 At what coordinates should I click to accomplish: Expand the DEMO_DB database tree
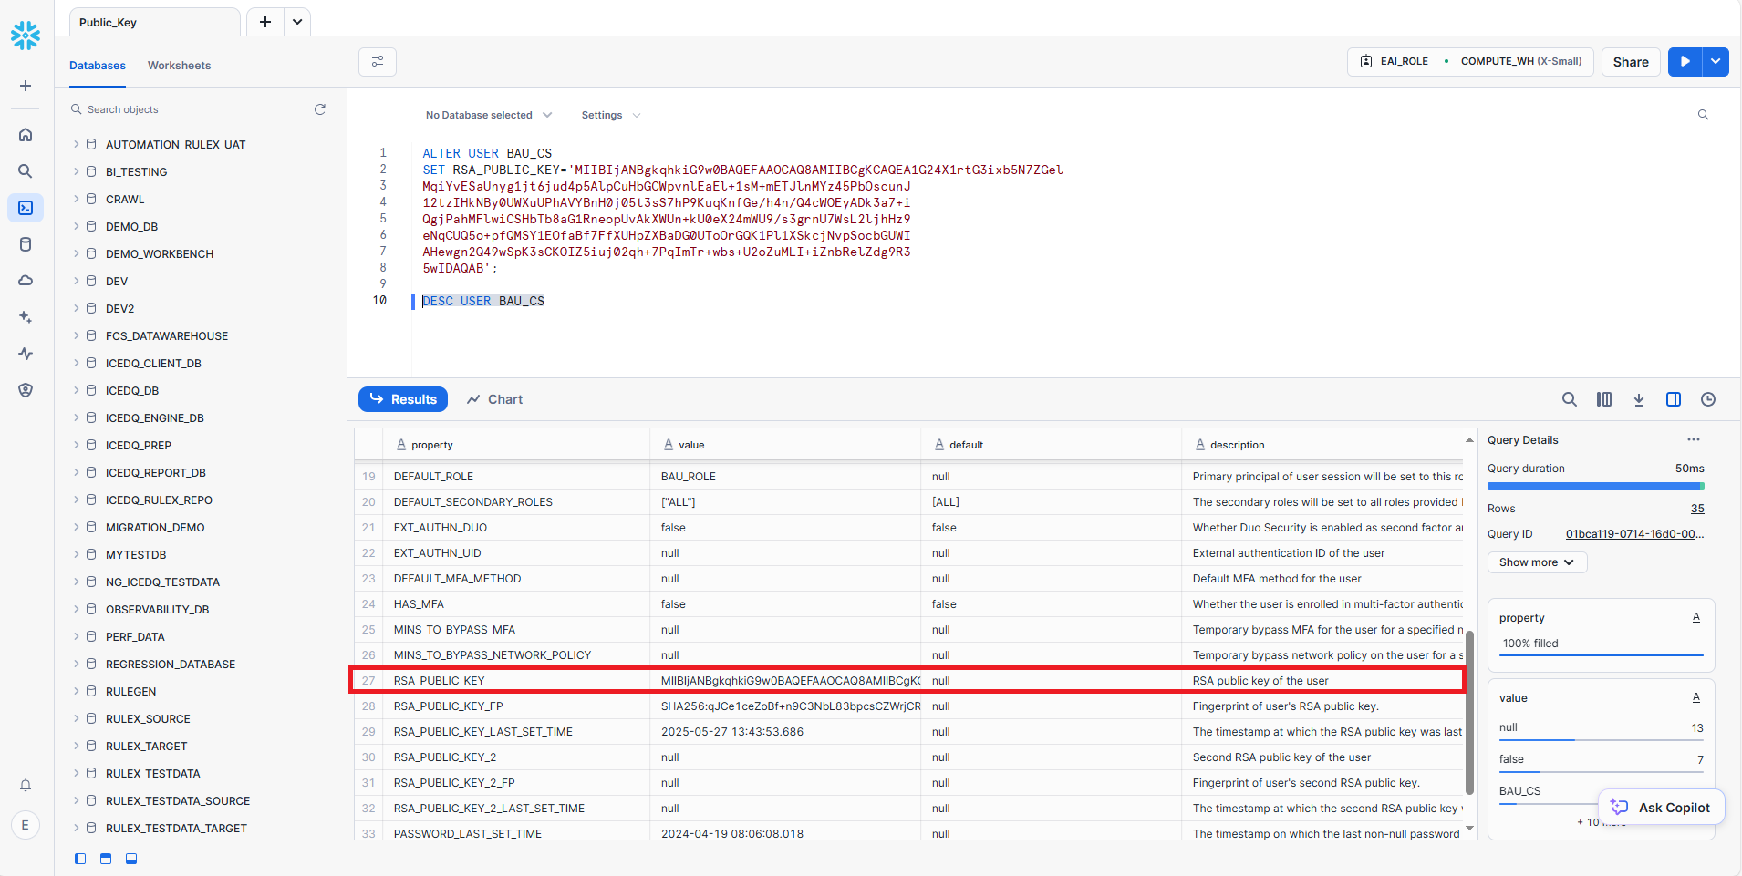(77, 226)
